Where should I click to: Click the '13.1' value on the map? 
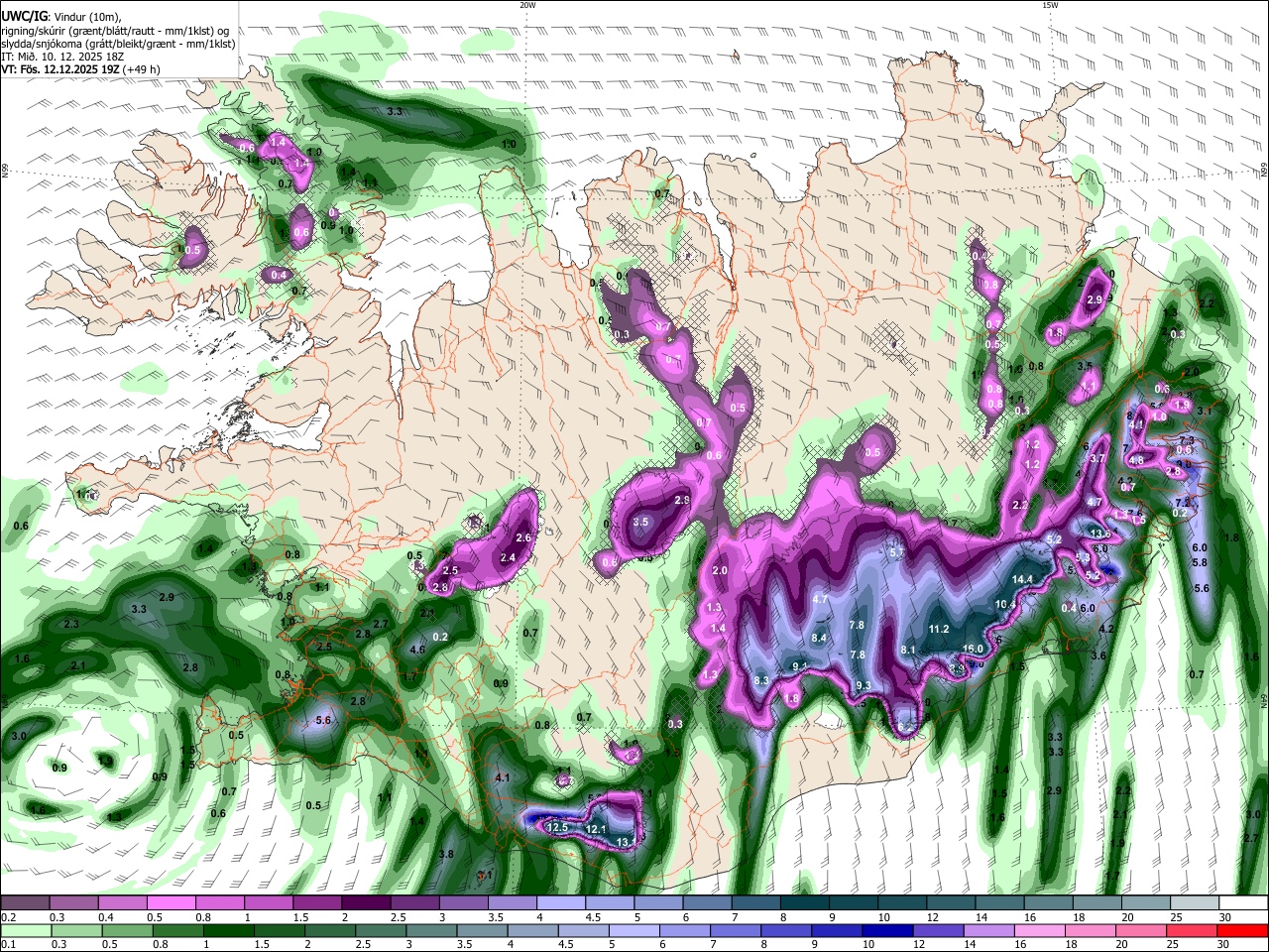627,842
